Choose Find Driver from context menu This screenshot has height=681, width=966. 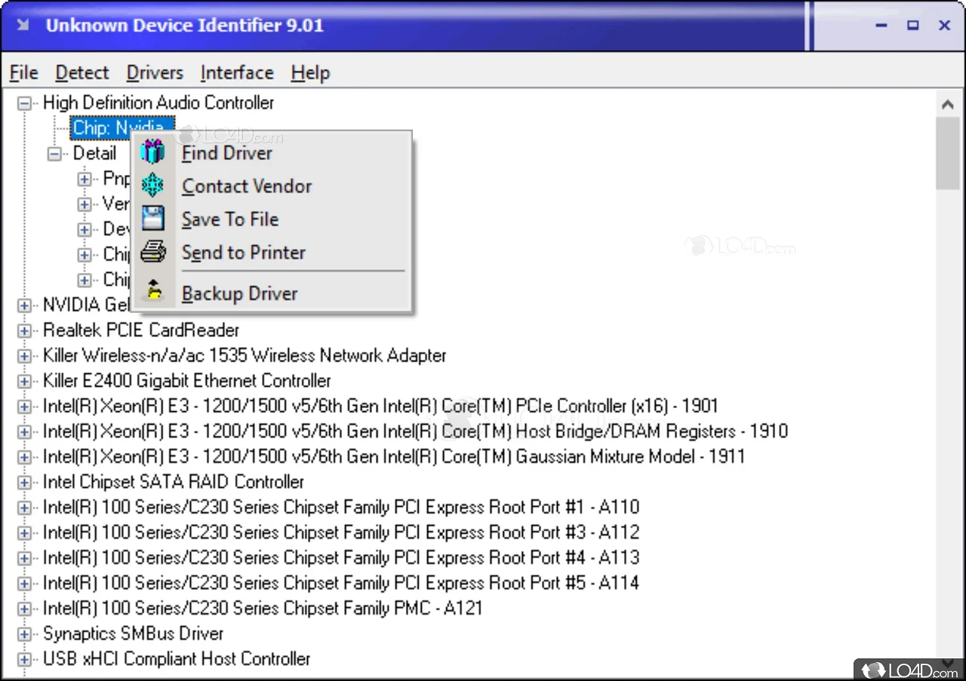[x=272, y=152]
